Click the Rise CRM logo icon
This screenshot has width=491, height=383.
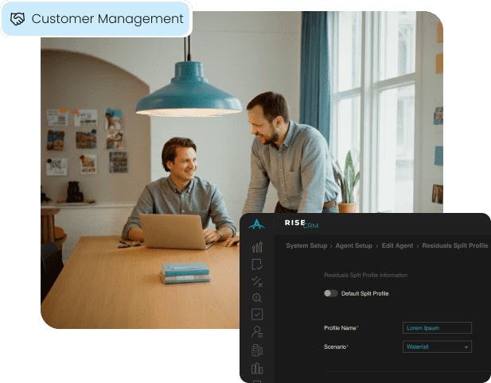[256, 225]
